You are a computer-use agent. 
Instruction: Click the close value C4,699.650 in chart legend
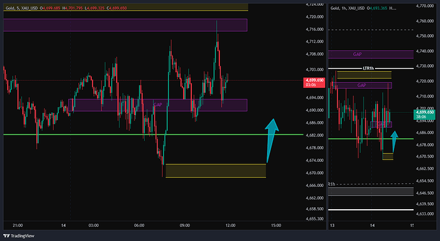117,8
